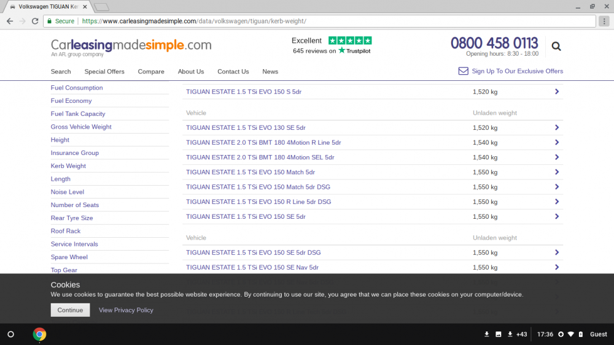Click Sign Up To Our Exclusive Offers
The image size is (614, 345).
[x=517, y=70]
